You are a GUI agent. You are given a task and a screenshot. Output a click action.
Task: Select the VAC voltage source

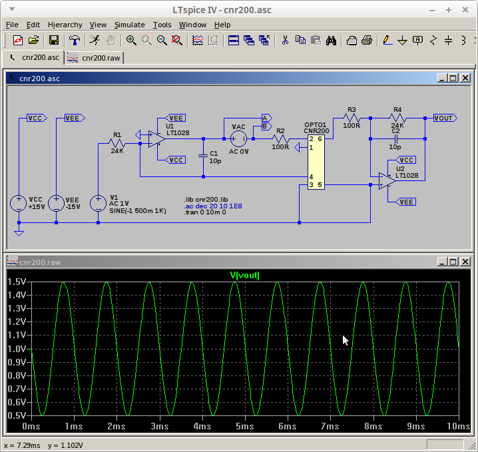[x=238, y=139]
